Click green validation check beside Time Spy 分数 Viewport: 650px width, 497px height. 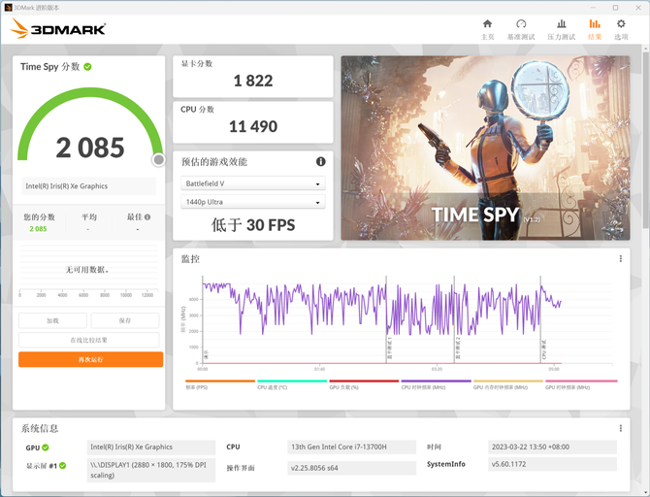click(87, 67)
